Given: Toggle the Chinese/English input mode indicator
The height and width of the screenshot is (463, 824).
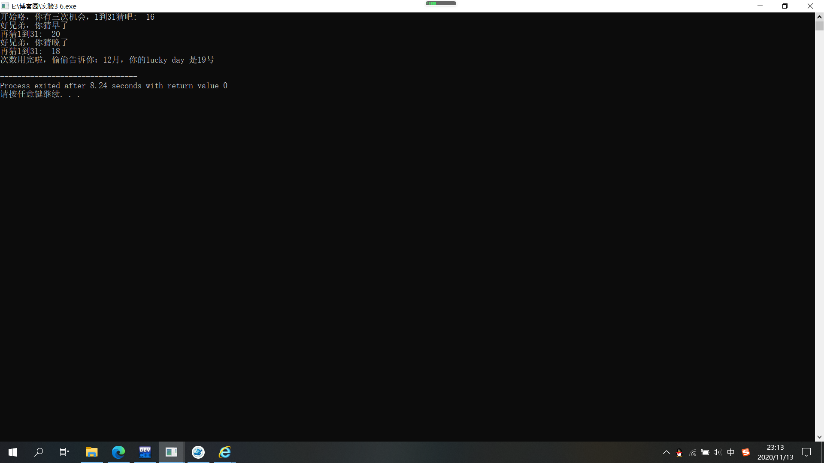Looking at the screenshot, I should tap(731, 452).
